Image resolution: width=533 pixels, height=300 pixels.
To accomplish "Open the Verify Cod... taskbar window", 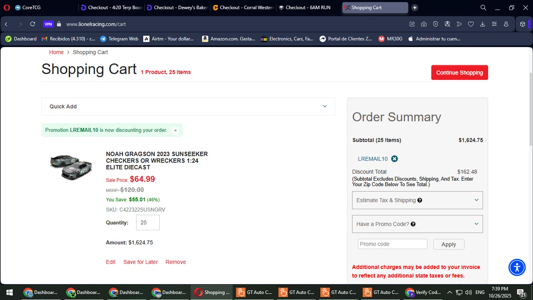I will (424, 292).
